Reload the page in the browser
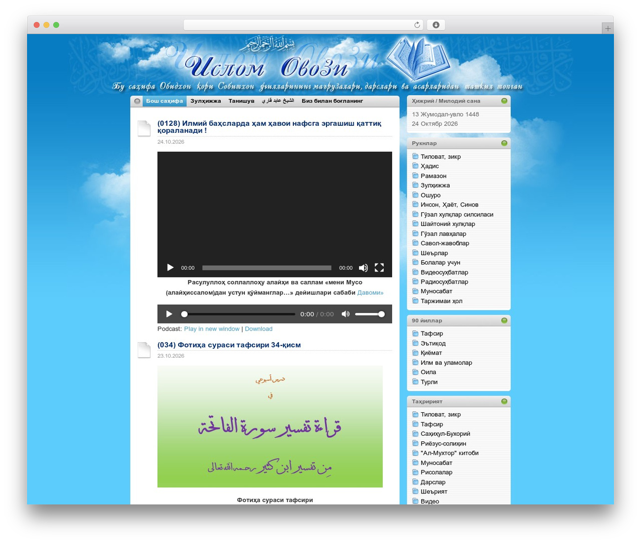 click(417, 25)
